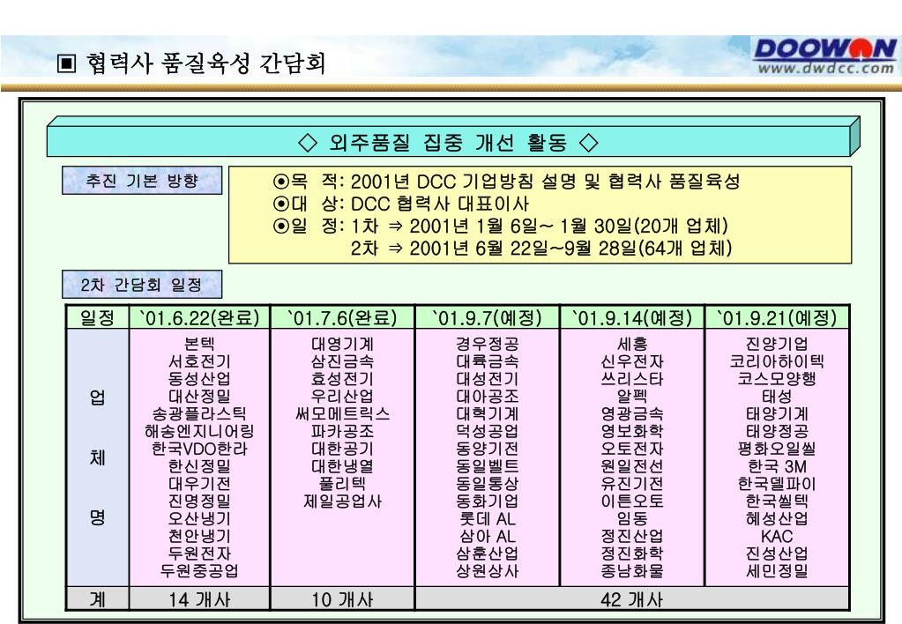Click the 2차 간담회 일정 label box
Viewport: 902px width, 624px height.
(x=141, y=284)
